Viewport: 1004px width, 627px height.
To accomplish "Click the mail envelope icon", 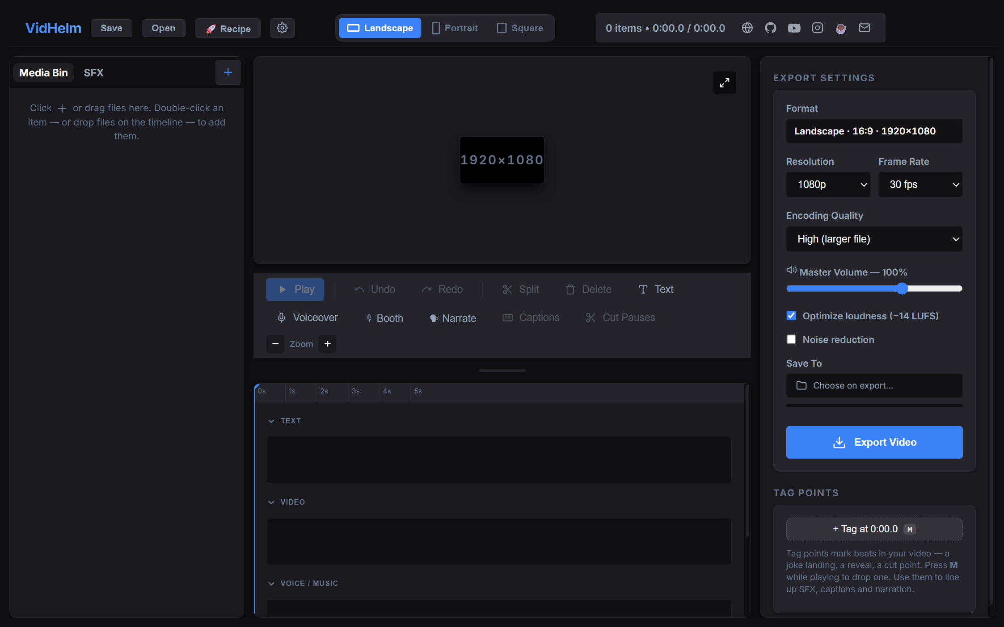I will (865, 28).
